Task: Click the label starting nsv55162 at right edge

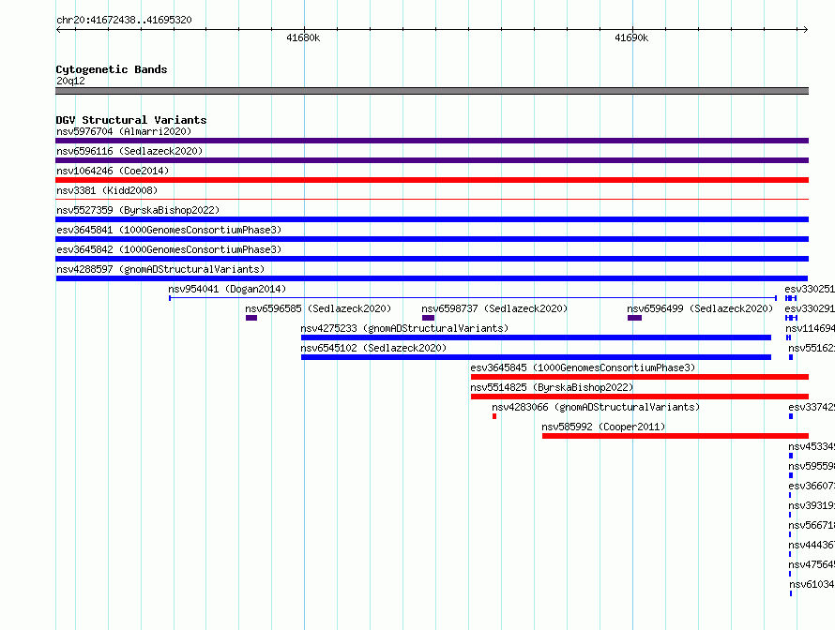Action: coord(812,348)
